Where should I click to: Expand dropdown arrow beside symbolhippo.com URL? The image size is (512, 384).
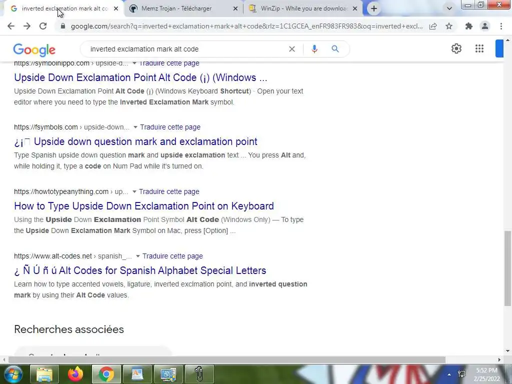click(134, 63)
